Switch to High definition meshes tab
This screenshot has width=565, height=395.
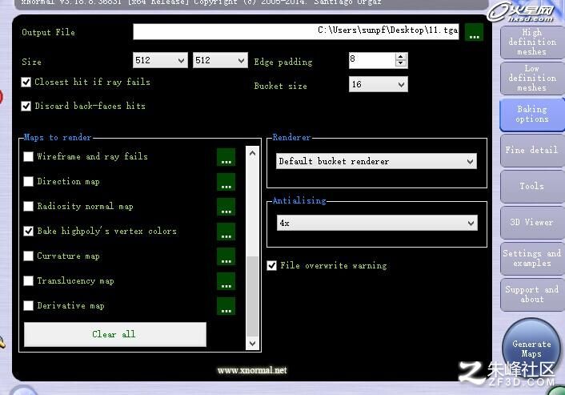coord(532,42)
